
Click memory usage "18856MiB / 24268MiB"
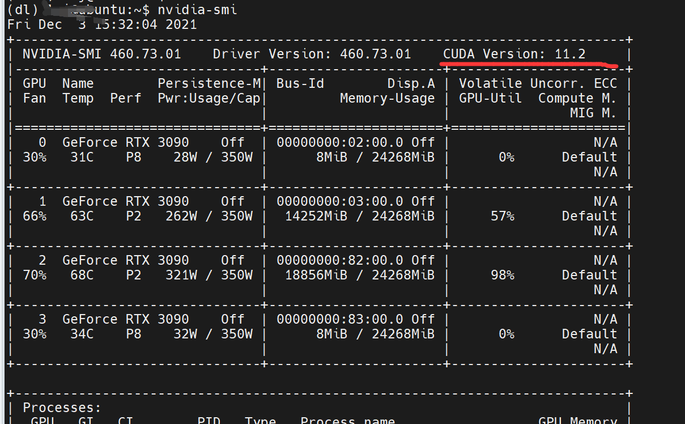(x=360, y=275)
